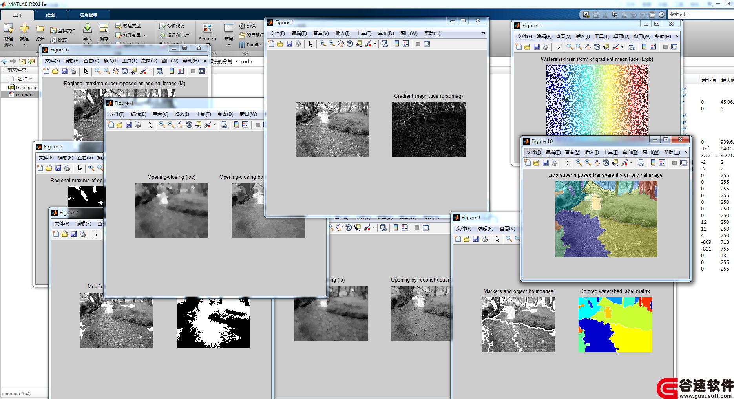The width and height of the screenshot is (734, 399).
Task: Select Pan hand tool in Figure 1
Action: [x=340, y=44]
